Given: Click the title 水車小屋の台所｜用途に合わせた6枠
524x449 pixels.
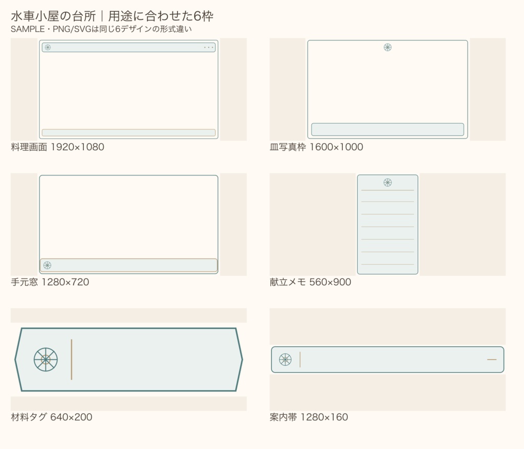Looking at the screenshot, I should (x=112, y=16).
